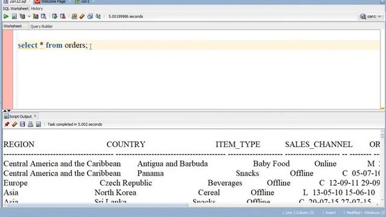Click the editor's pink line-number gutter
The width and height of the screenshot is (386, 217).
coord(8,69)
